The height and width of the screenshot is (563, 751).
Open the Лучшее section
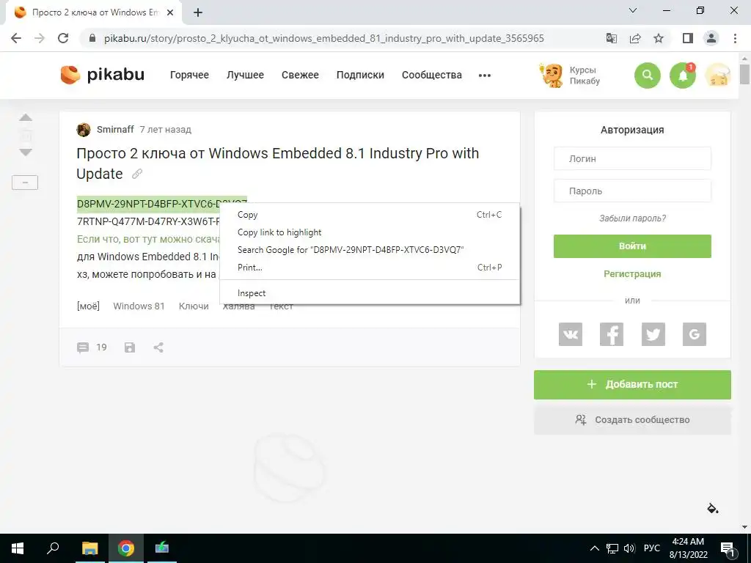point(245,76)
